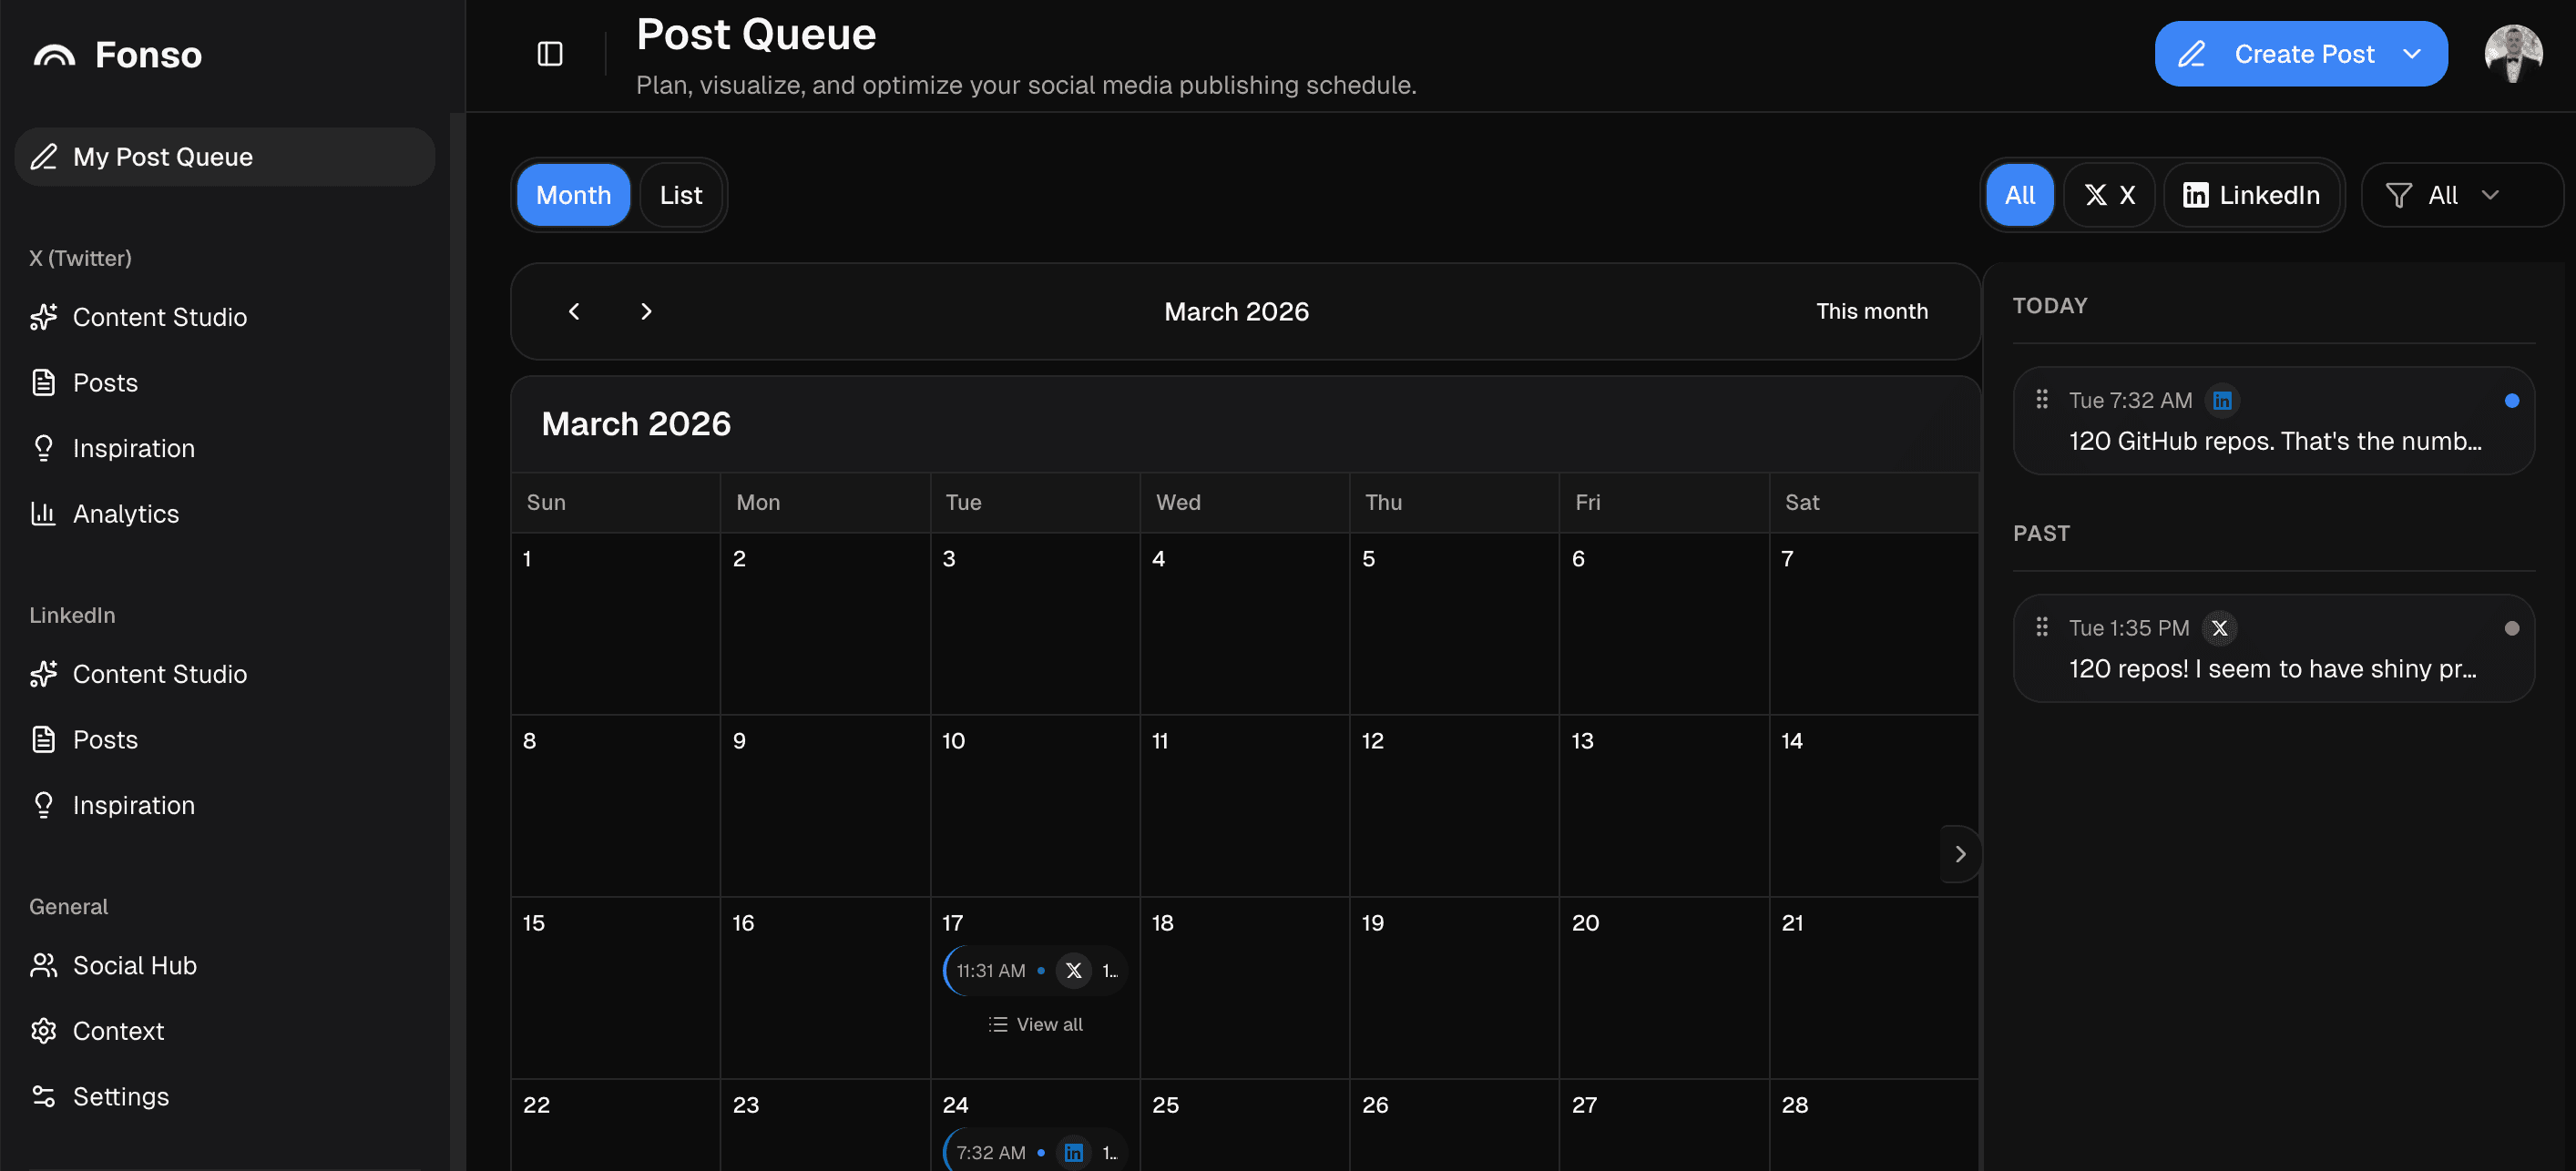
Task: Go to previous month
Action: (x=574, y=312)
